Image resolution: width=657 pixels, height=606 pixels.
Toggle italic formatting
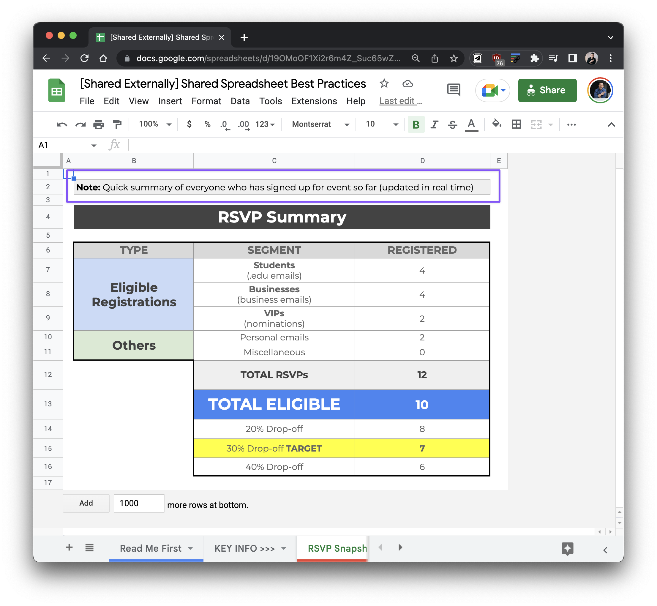click(x=434, y=124)
